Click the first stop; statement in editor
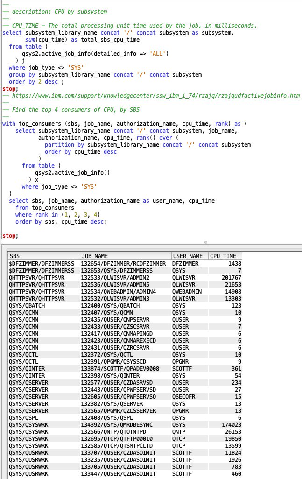This screenshot has height=479, width=302. (10, 89)
